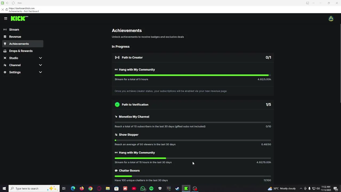The width and height of the screenshot is (341, 192).
Task: Click the 5-hour stream progress bar
Action: click(x=193, y=75)
